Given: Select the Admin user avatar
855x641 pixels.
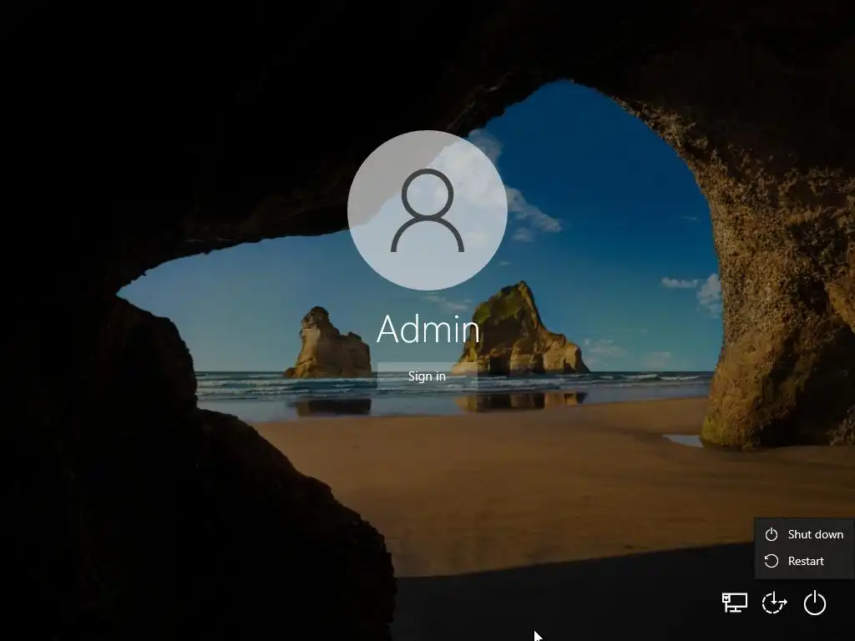Looking at the screenshot, I should (427, 209).
